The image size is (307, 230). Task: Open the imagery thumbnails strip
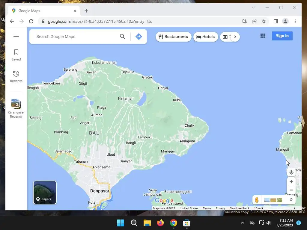(273, 200)
